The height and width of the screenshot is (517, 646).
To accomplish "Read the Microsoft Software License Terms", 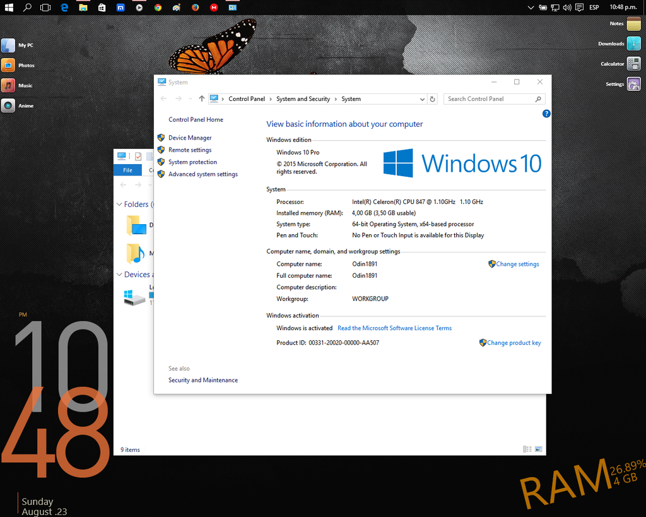I will point(395,328).
